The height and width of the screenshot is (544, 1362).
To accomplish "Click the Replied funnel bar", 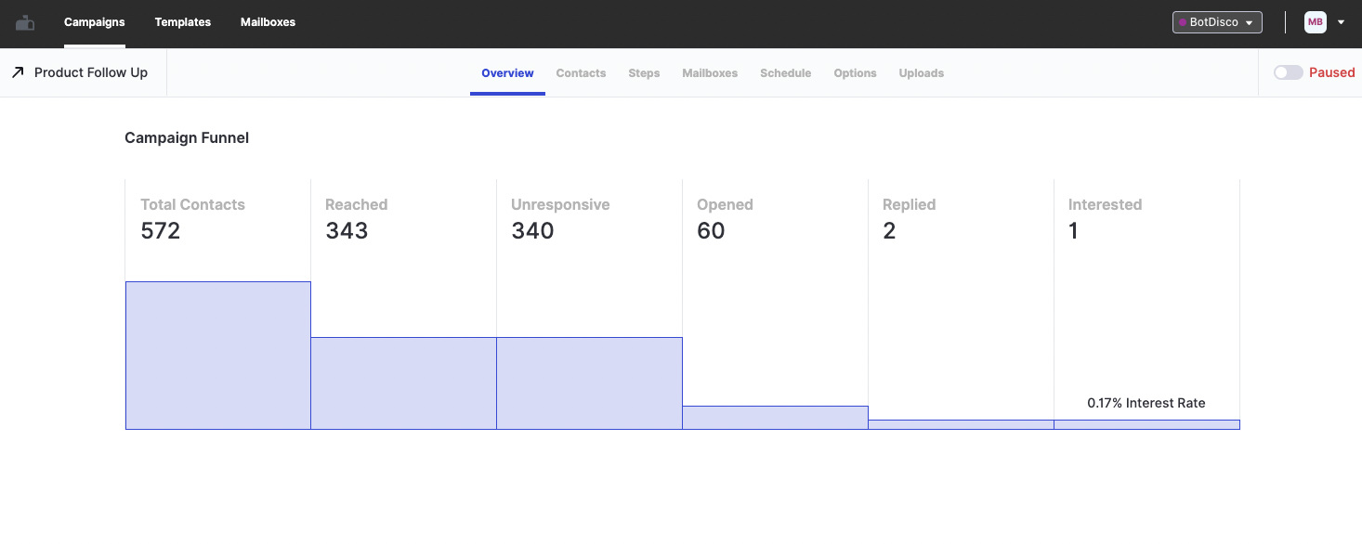I will pos(961,425).
